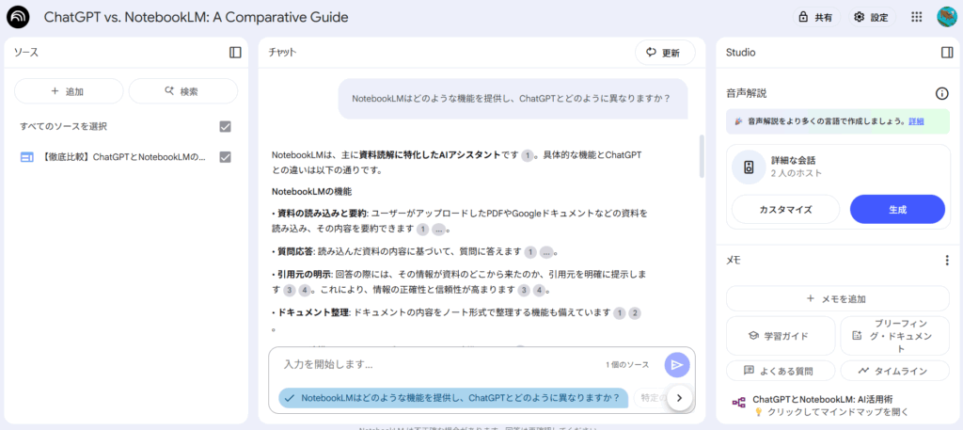The height and width of the screenshot is (430, 963).
Task: Create a ブリーフィング・ドキュメント
Action: (x=895, y=336)
